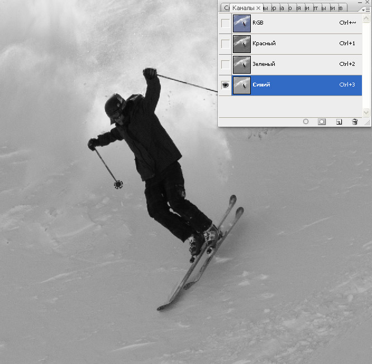Close the Каналы tab with its X
Viewport: 372px width, 364px height.
click(x=258, y=8)
